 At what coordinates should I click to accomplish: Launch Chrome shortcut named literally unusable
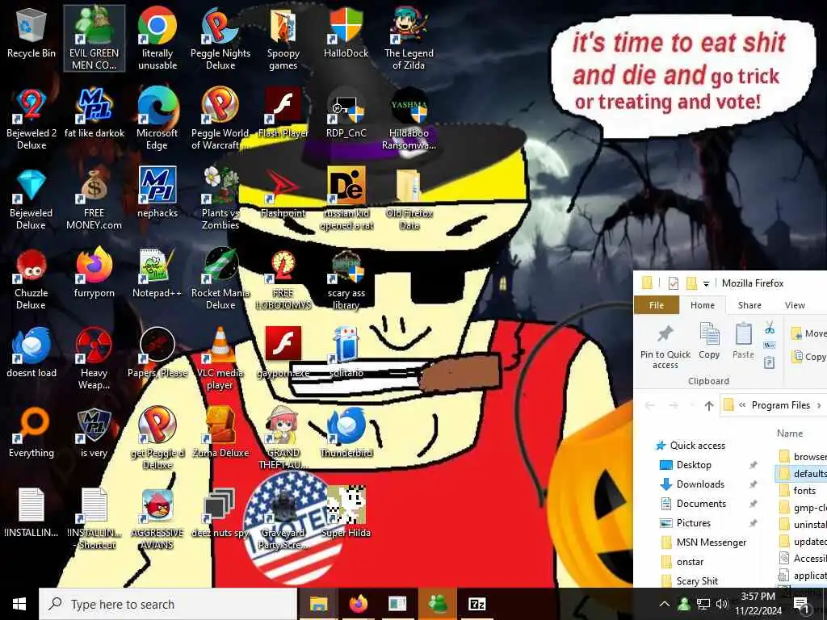[157, 38]
